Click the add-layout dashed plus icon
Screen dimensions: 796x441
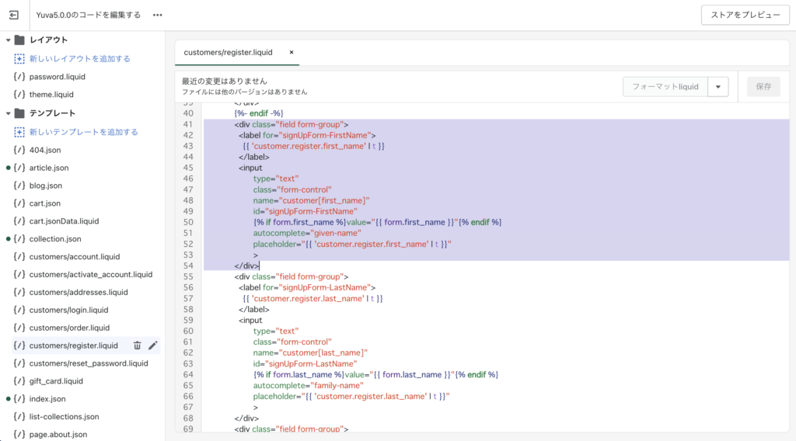click(19, 59)
